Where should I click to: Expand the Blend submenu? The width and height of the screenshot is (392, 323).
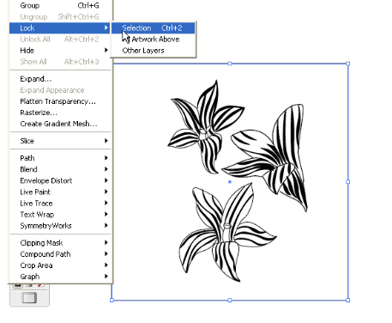pos(60,169)
